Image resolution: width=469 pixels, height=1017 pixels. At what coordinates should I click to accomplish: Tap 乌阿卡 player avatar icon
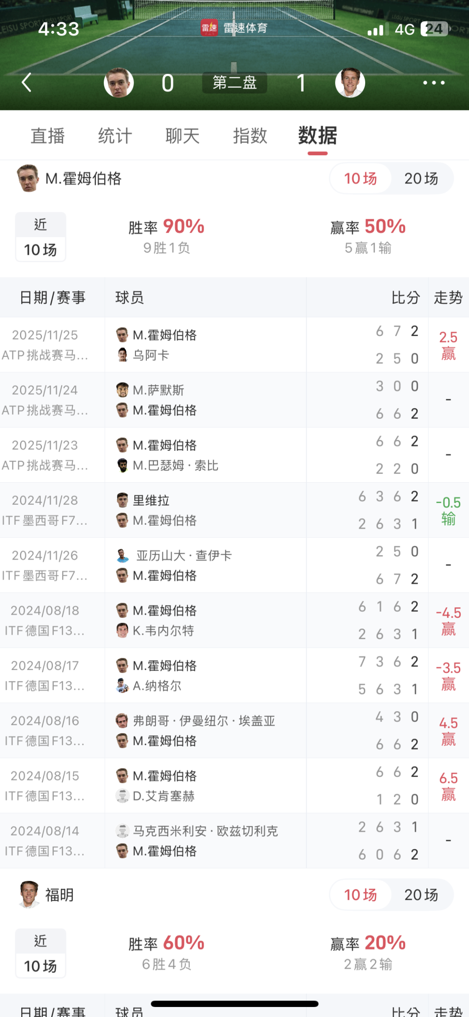122,355
